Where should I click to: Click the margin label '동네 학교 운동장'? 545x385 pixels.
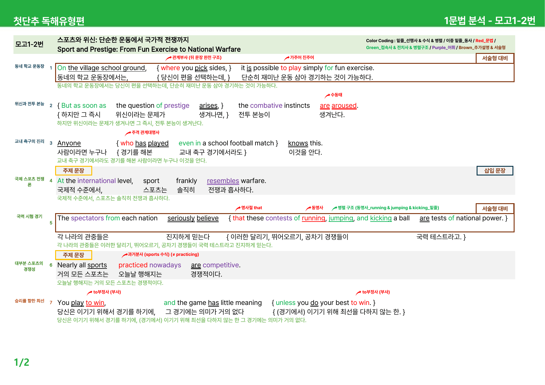point(30,66)
